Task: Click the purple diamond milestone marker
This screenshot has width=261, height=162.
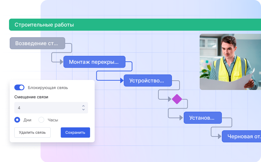Action: (177, 99)
